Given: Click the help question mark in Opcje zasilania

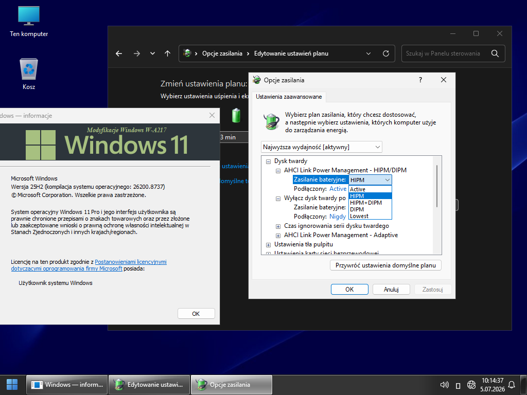Looking at the screenshot, I should [x=420, y=80].
